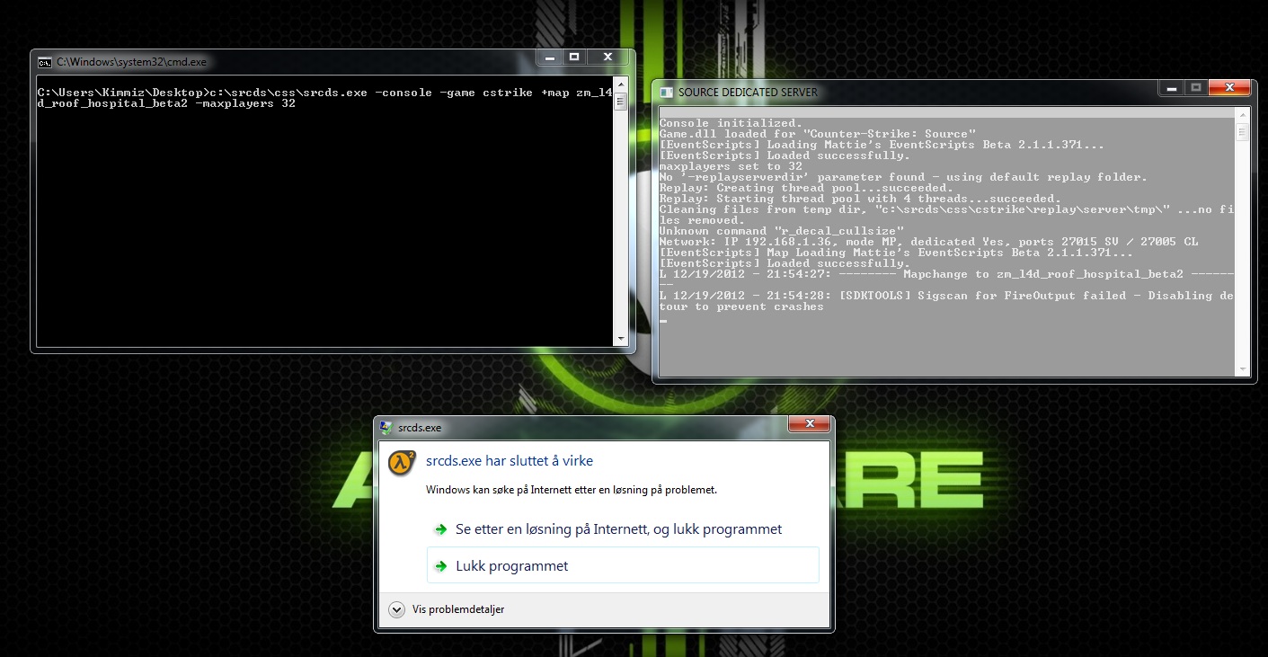Click 'Windows kan søke på Internett' message text
Viewport: 1268px width, 657px height.
click(x=571, y=491)
